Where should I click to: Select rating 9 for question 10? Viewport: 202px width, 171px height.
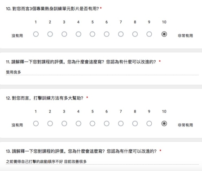coord(149,34)
